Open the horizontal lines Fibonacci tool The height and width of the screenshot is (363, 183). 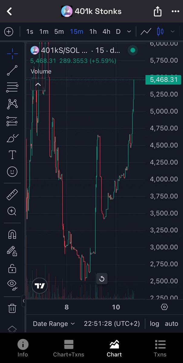coord(12,87)
